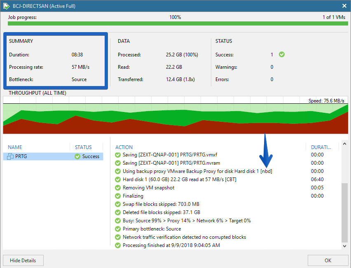The height and width of the screenshot is (268, 351).
Task: Click Processed value 25.2 GB (100%)
Action: [182, 55]
